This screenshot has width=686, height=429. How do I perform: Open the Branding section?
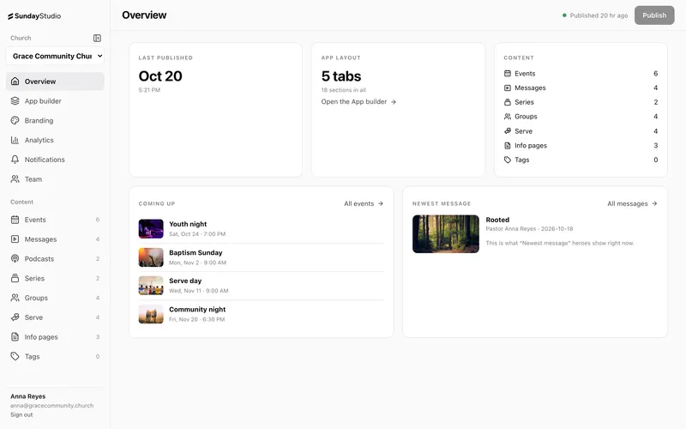(55, 120)
